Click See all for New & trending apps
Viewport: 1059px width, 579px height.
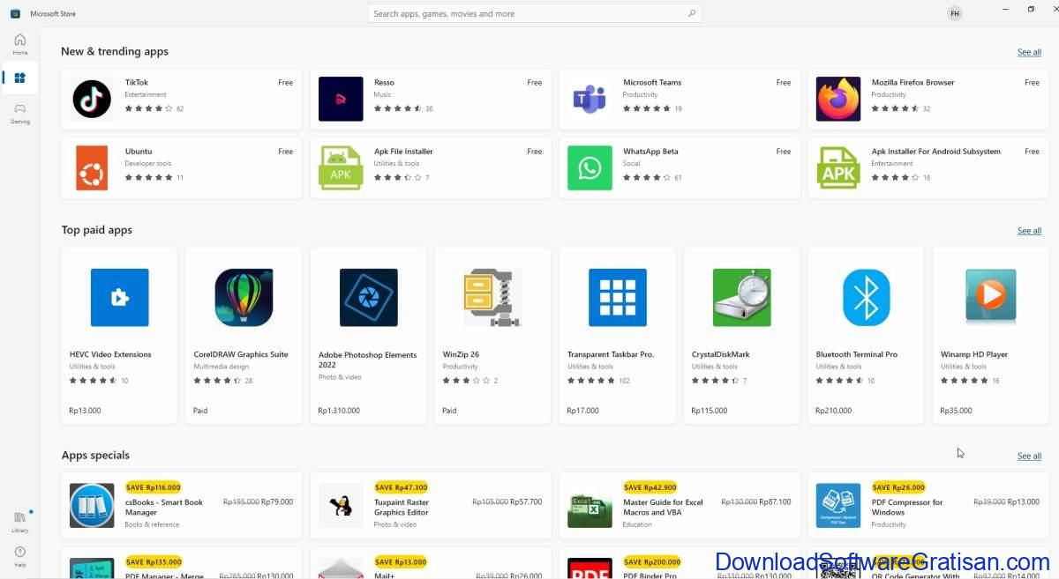(1029, 52)
